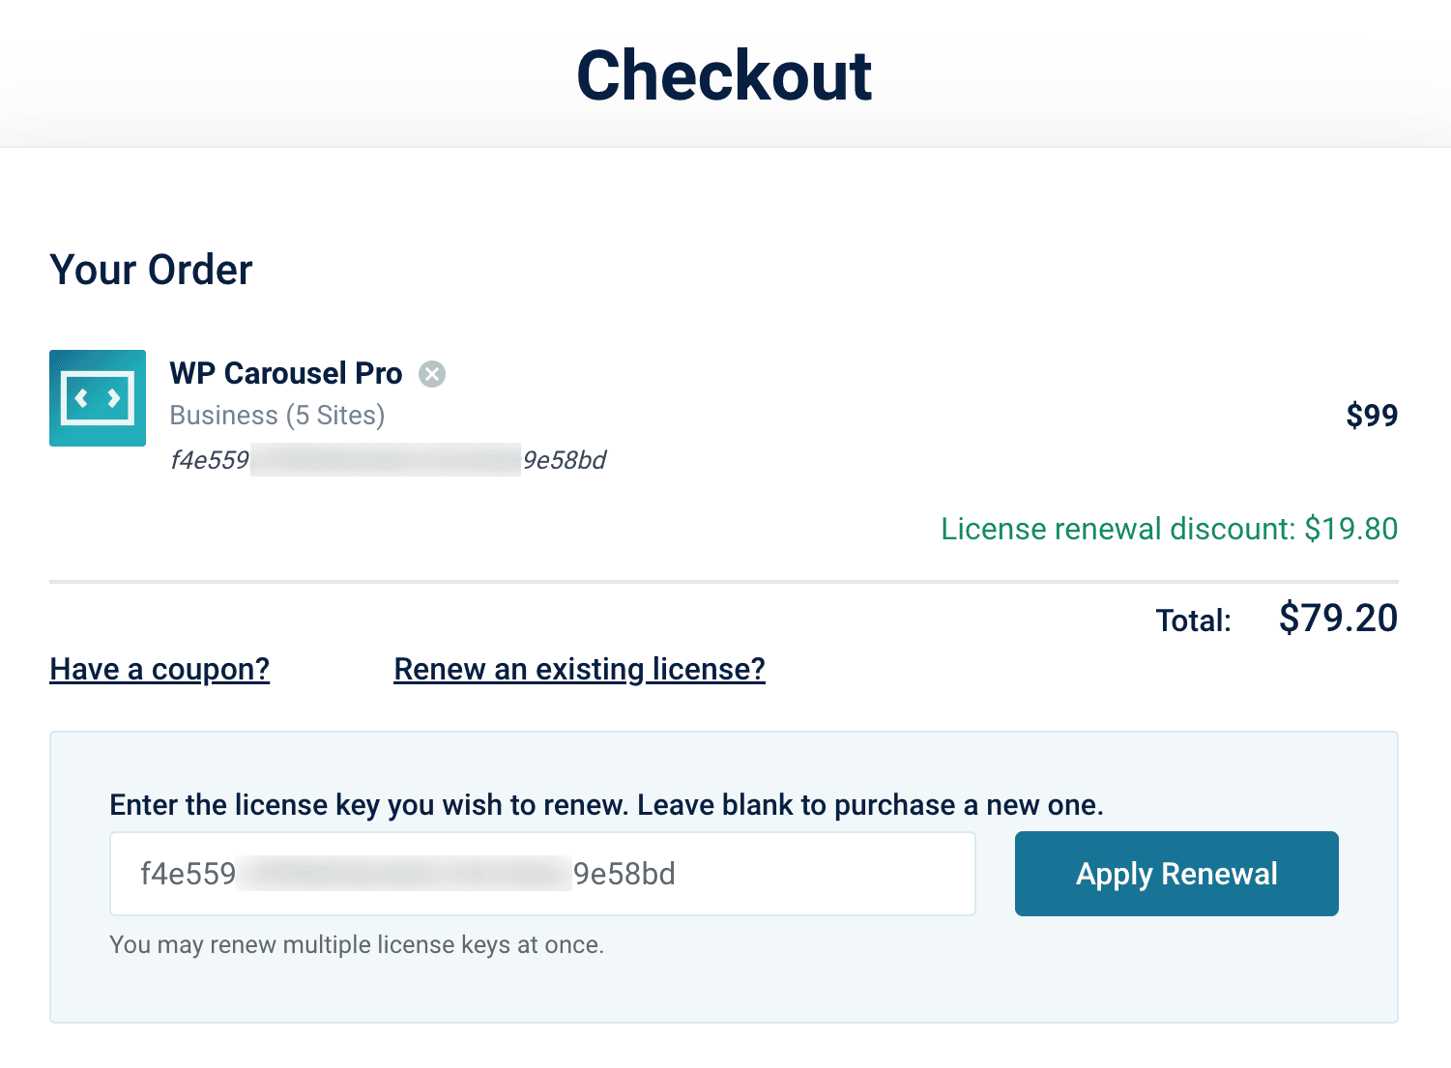Screen dimensions: 1451x1068
Task: Click "Renew an existing license?" link
Action: (x=579, y=669)
